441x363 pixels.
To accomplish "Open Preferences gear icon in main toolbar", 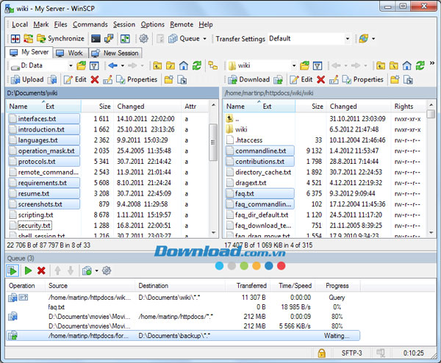I will coord(143,38).
